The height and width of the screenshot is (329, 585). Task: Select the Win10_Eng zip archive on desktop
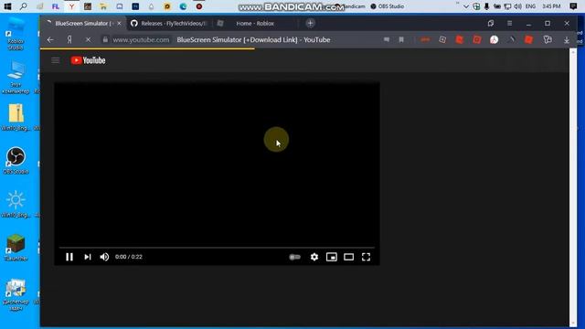[x=16, y=117]
